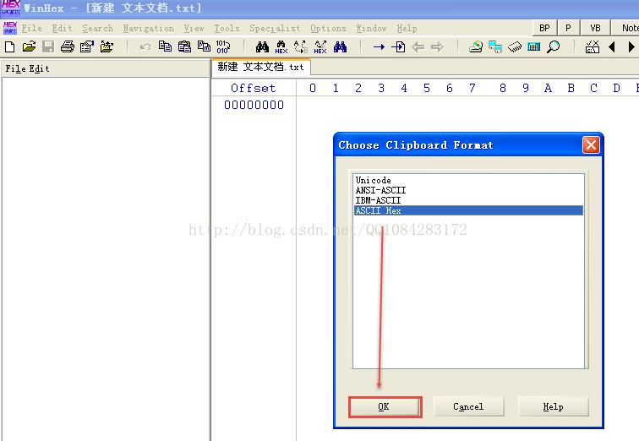
Task: Click the P button
Action: [568, 28]
